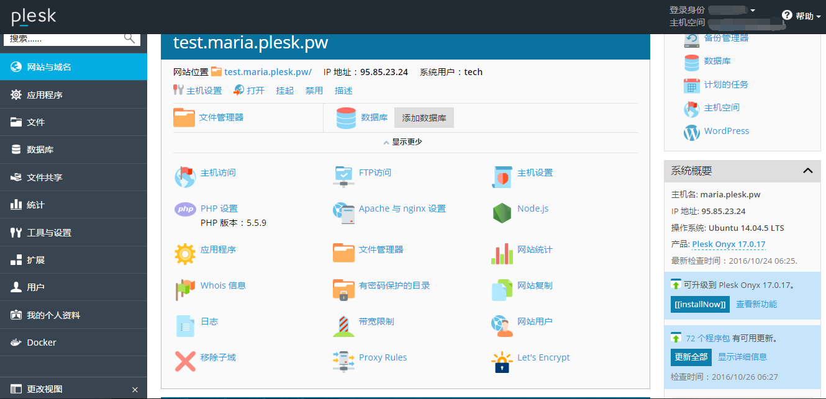The image size is (826, 399).
Task: Open the 主机设置 shield icon in the tools grid
Action: 502,177
